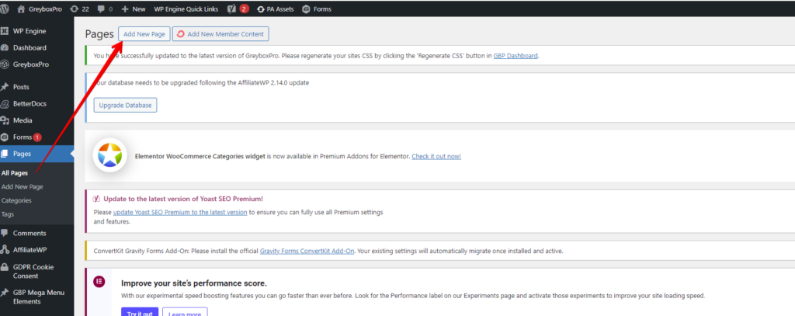
Task: Click the Pages sidebar icon
Action: pos(5,154)
